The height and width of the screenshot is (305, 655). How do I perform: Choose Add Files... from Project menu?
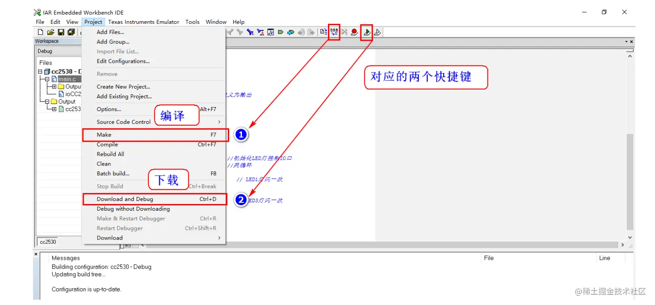pyautogui.click(x=154, y=32)
